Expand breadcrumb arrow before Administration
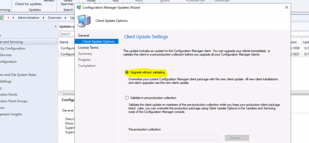The image size is (309, 143). pyautogui.click(x=14, y=18)
